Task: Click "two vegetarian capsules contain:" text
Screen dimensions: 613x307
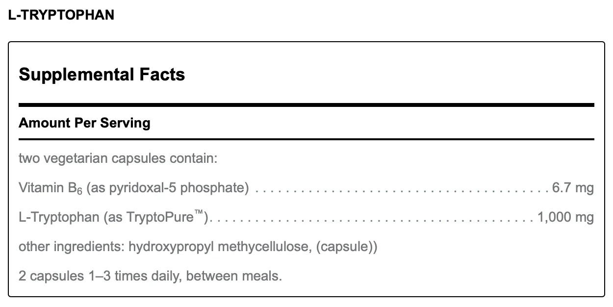Action: click(118, 159)
